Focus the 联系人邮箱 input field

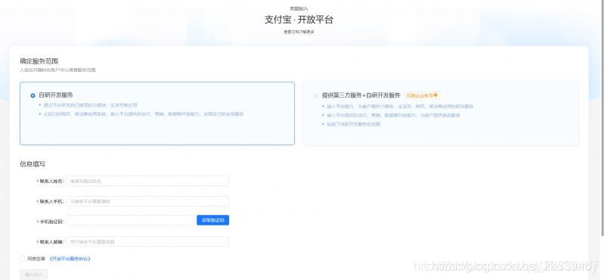(147, 241)
